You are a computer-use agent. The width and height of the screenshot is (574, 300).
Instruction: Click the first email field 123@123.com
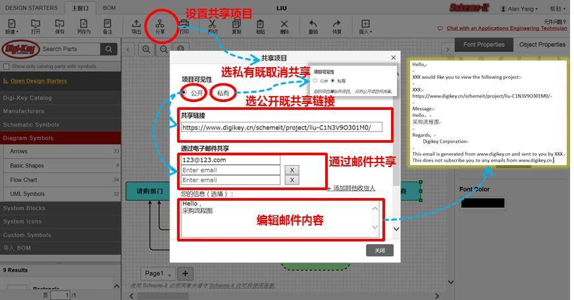pos(230,160)
